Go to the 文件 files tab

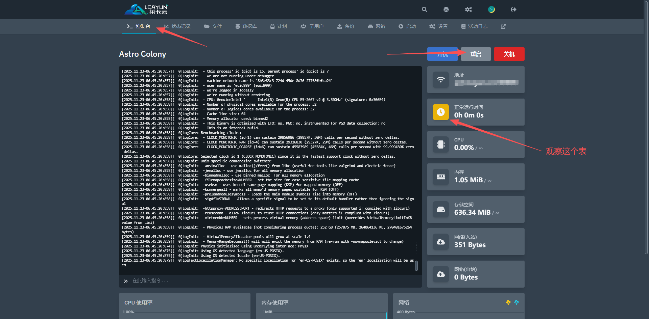point(213,26)
